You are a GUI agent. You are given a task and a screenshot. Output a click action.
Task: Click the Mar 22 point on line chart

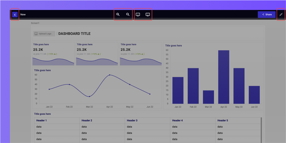point(89,96)
